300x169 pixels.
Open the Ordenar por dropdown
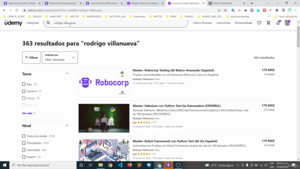[60, 57]
